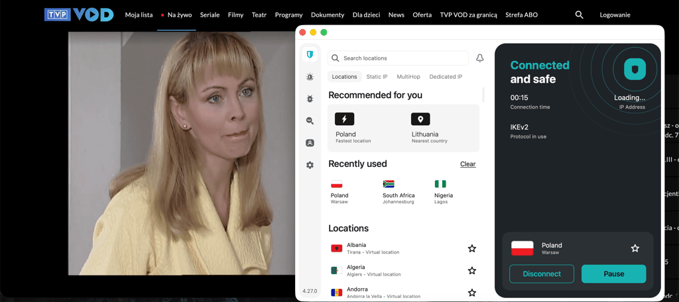Switch to the Static IP tab
The width and height of the screenshot is (679, 302).
377,77
